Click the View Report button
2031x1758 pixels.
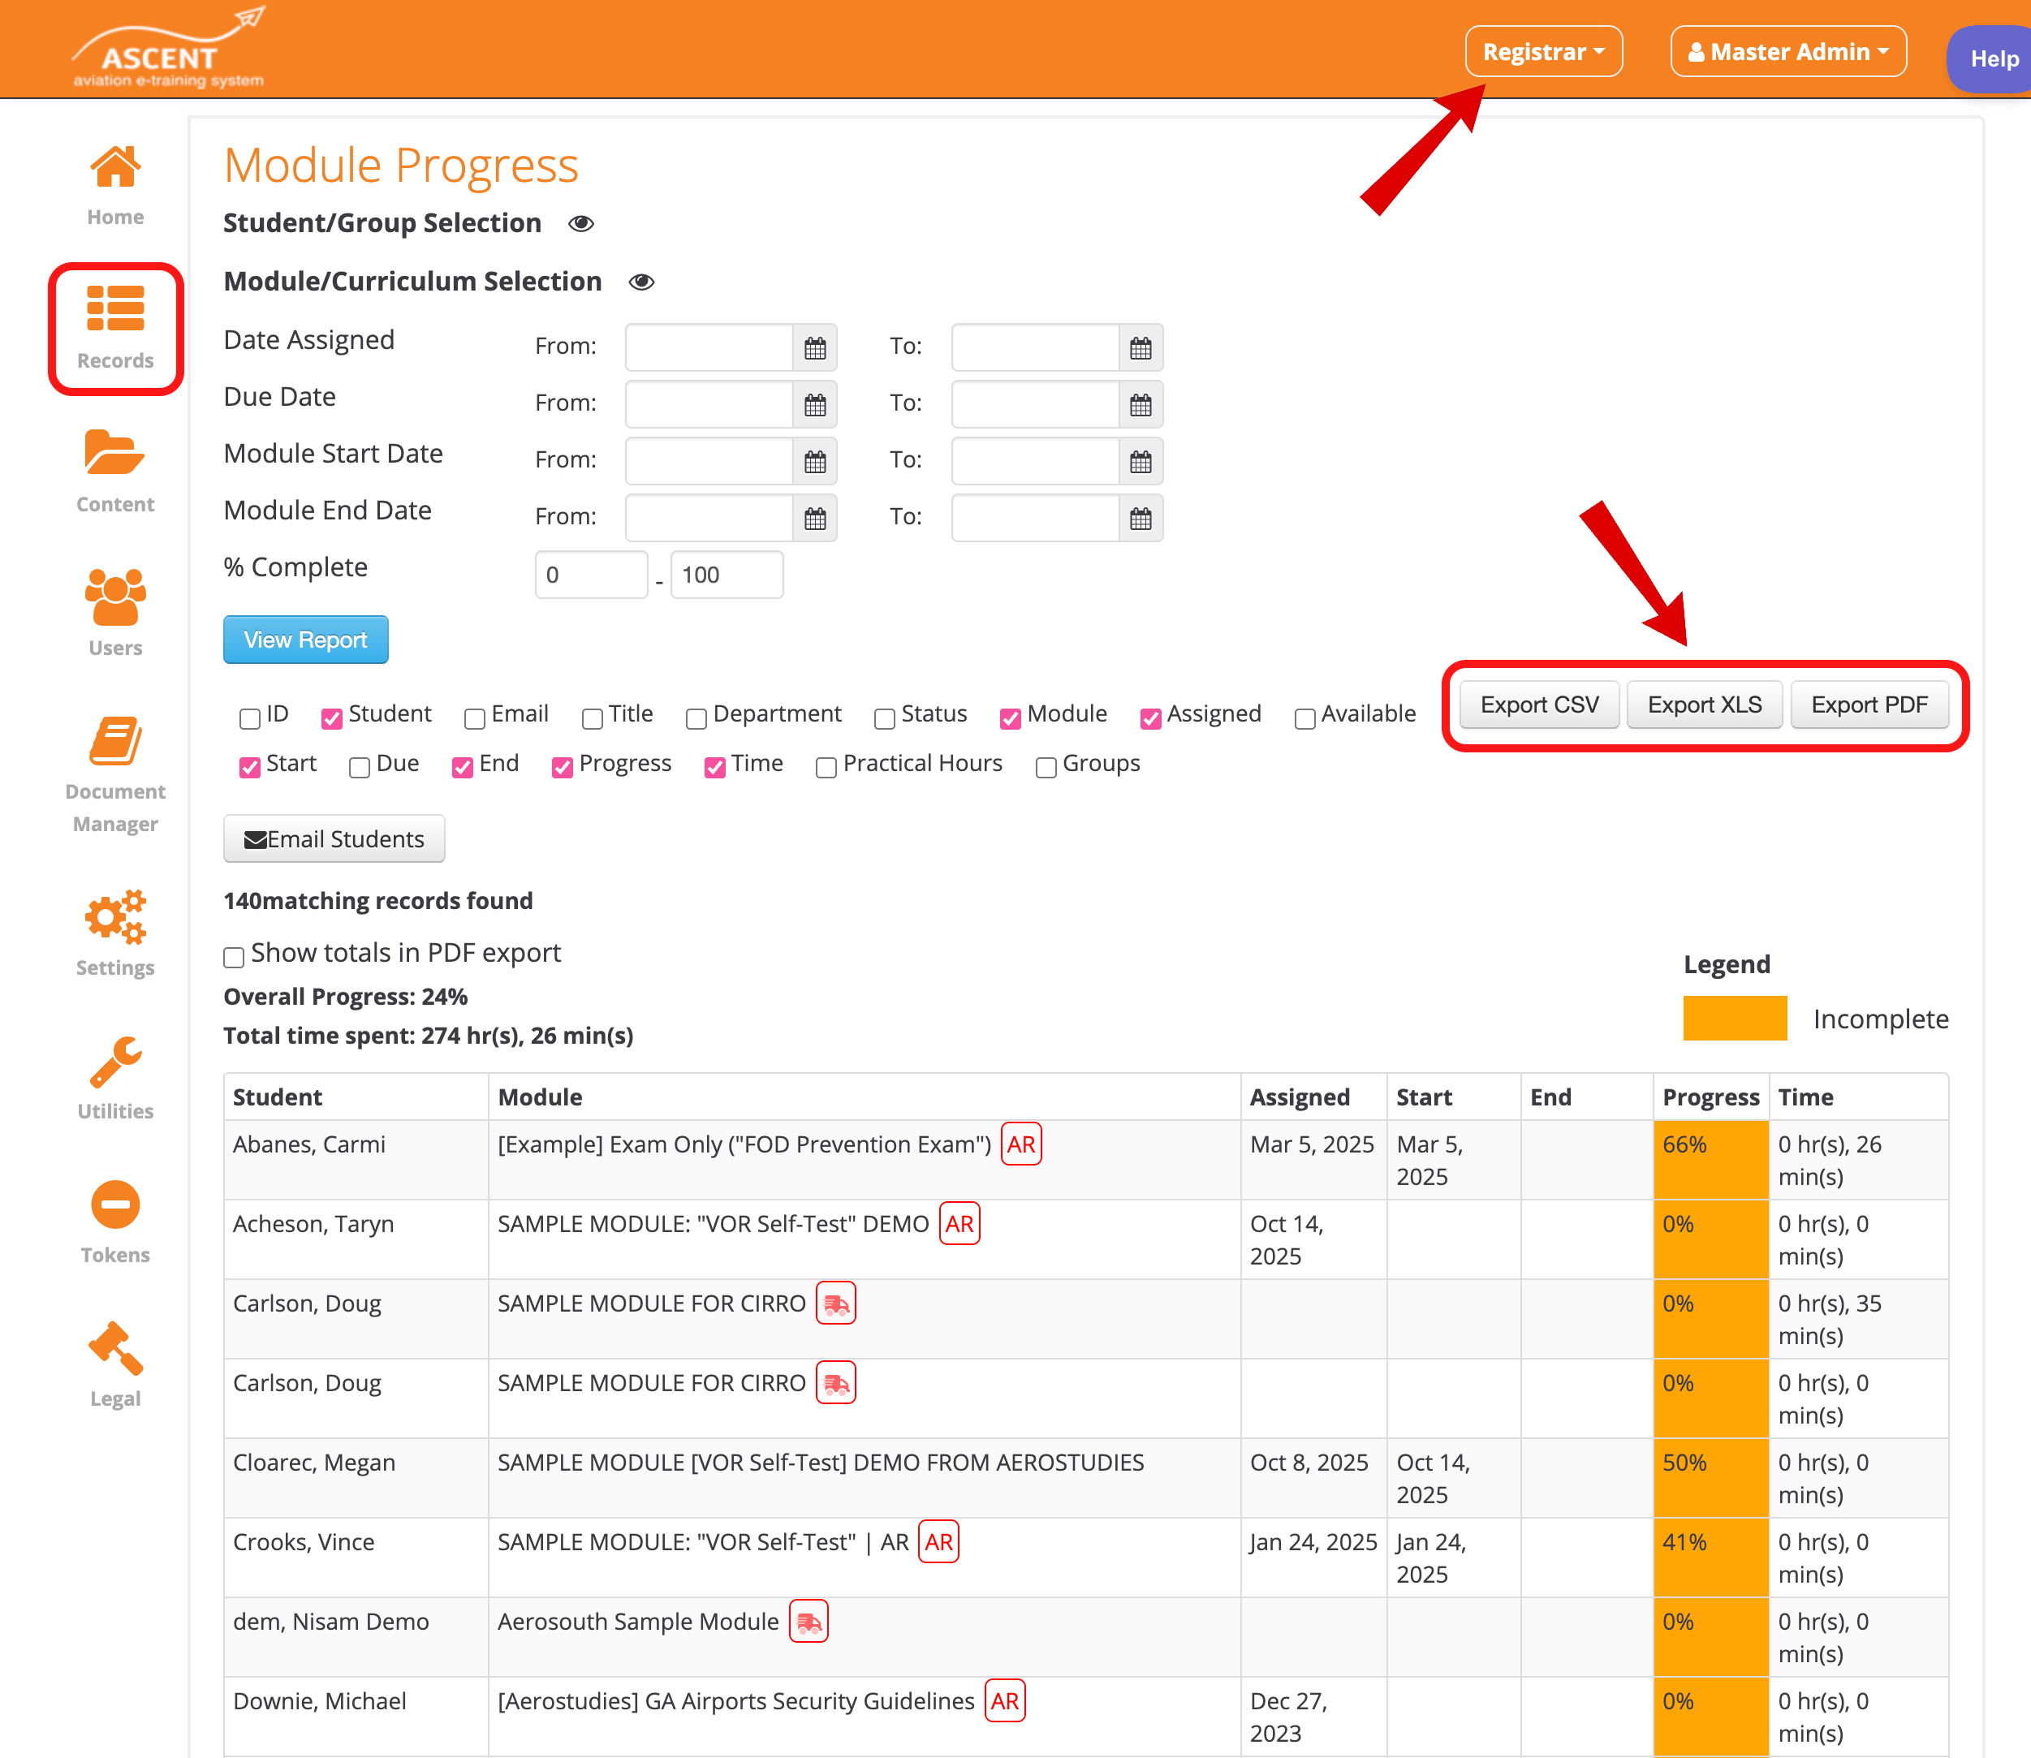(305, 640)
